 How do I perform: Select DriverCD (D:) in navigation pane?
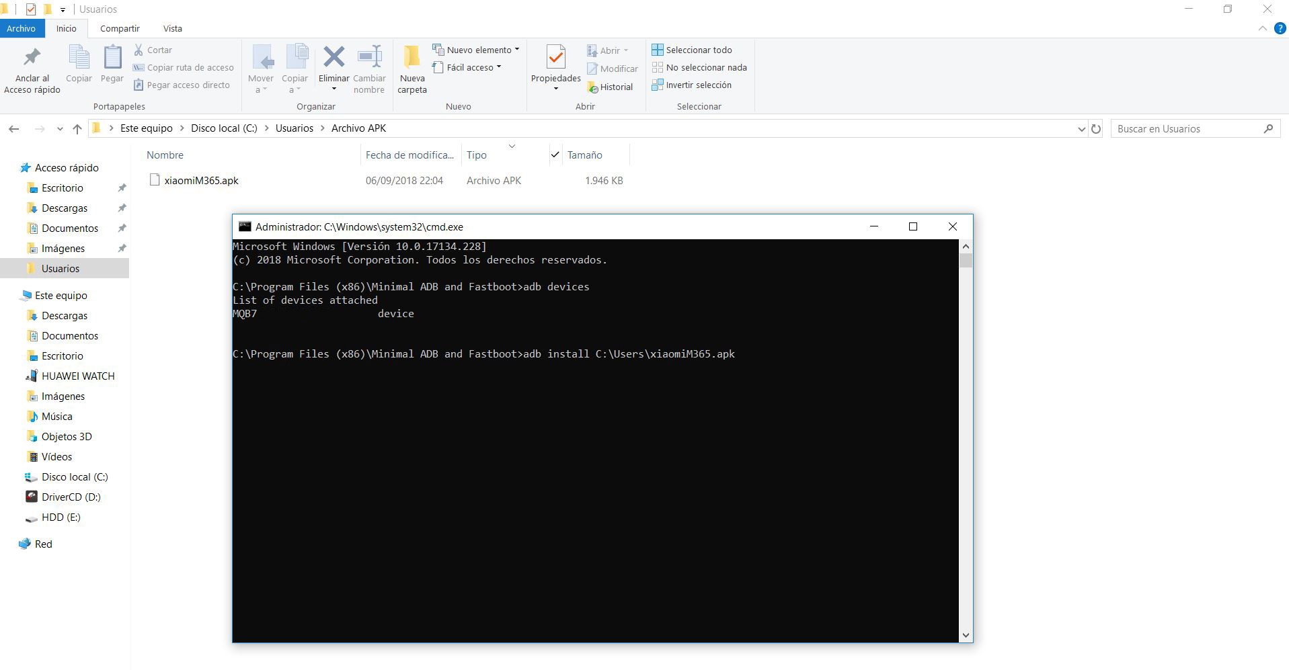point(71,497)
